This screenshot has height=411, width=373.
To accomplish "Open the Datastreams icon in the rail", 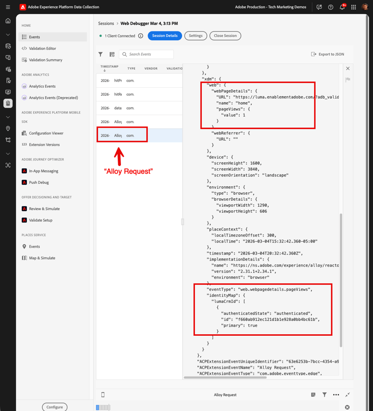I will coord(8,46).
